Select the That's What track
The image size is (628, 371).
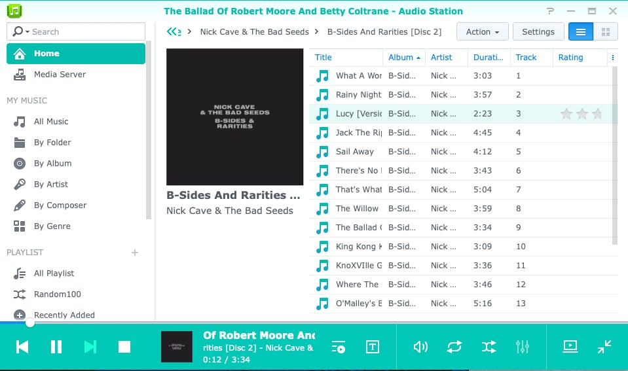(460, 190)
